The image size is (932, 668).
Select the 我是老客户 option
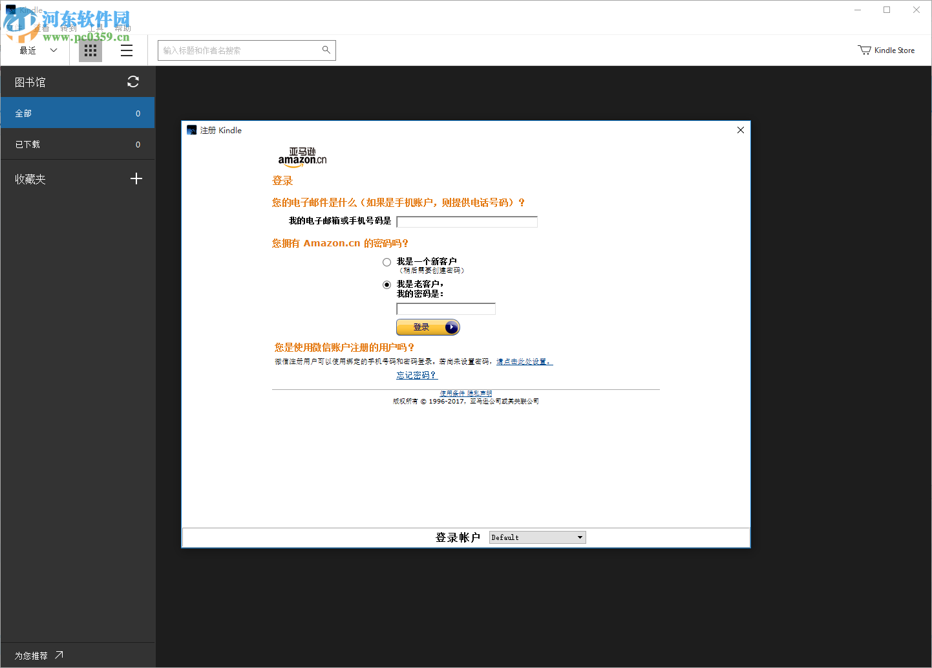pos(387,285)
